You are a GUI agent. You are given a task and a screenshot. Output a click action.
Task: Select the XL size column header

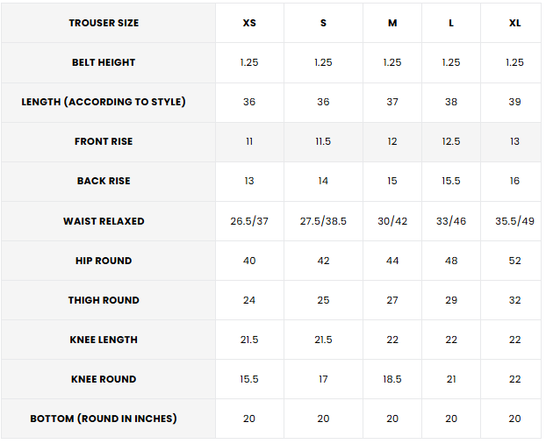click(514, 23)
